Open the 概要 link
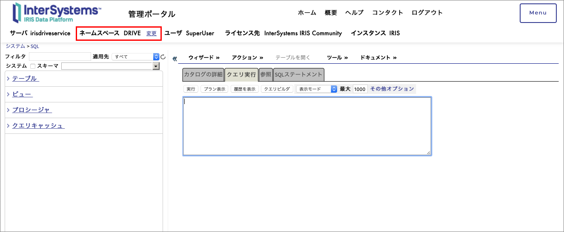The width and height of the screenshot is (564, 232). pyautogui.click(x=331, y=12)
